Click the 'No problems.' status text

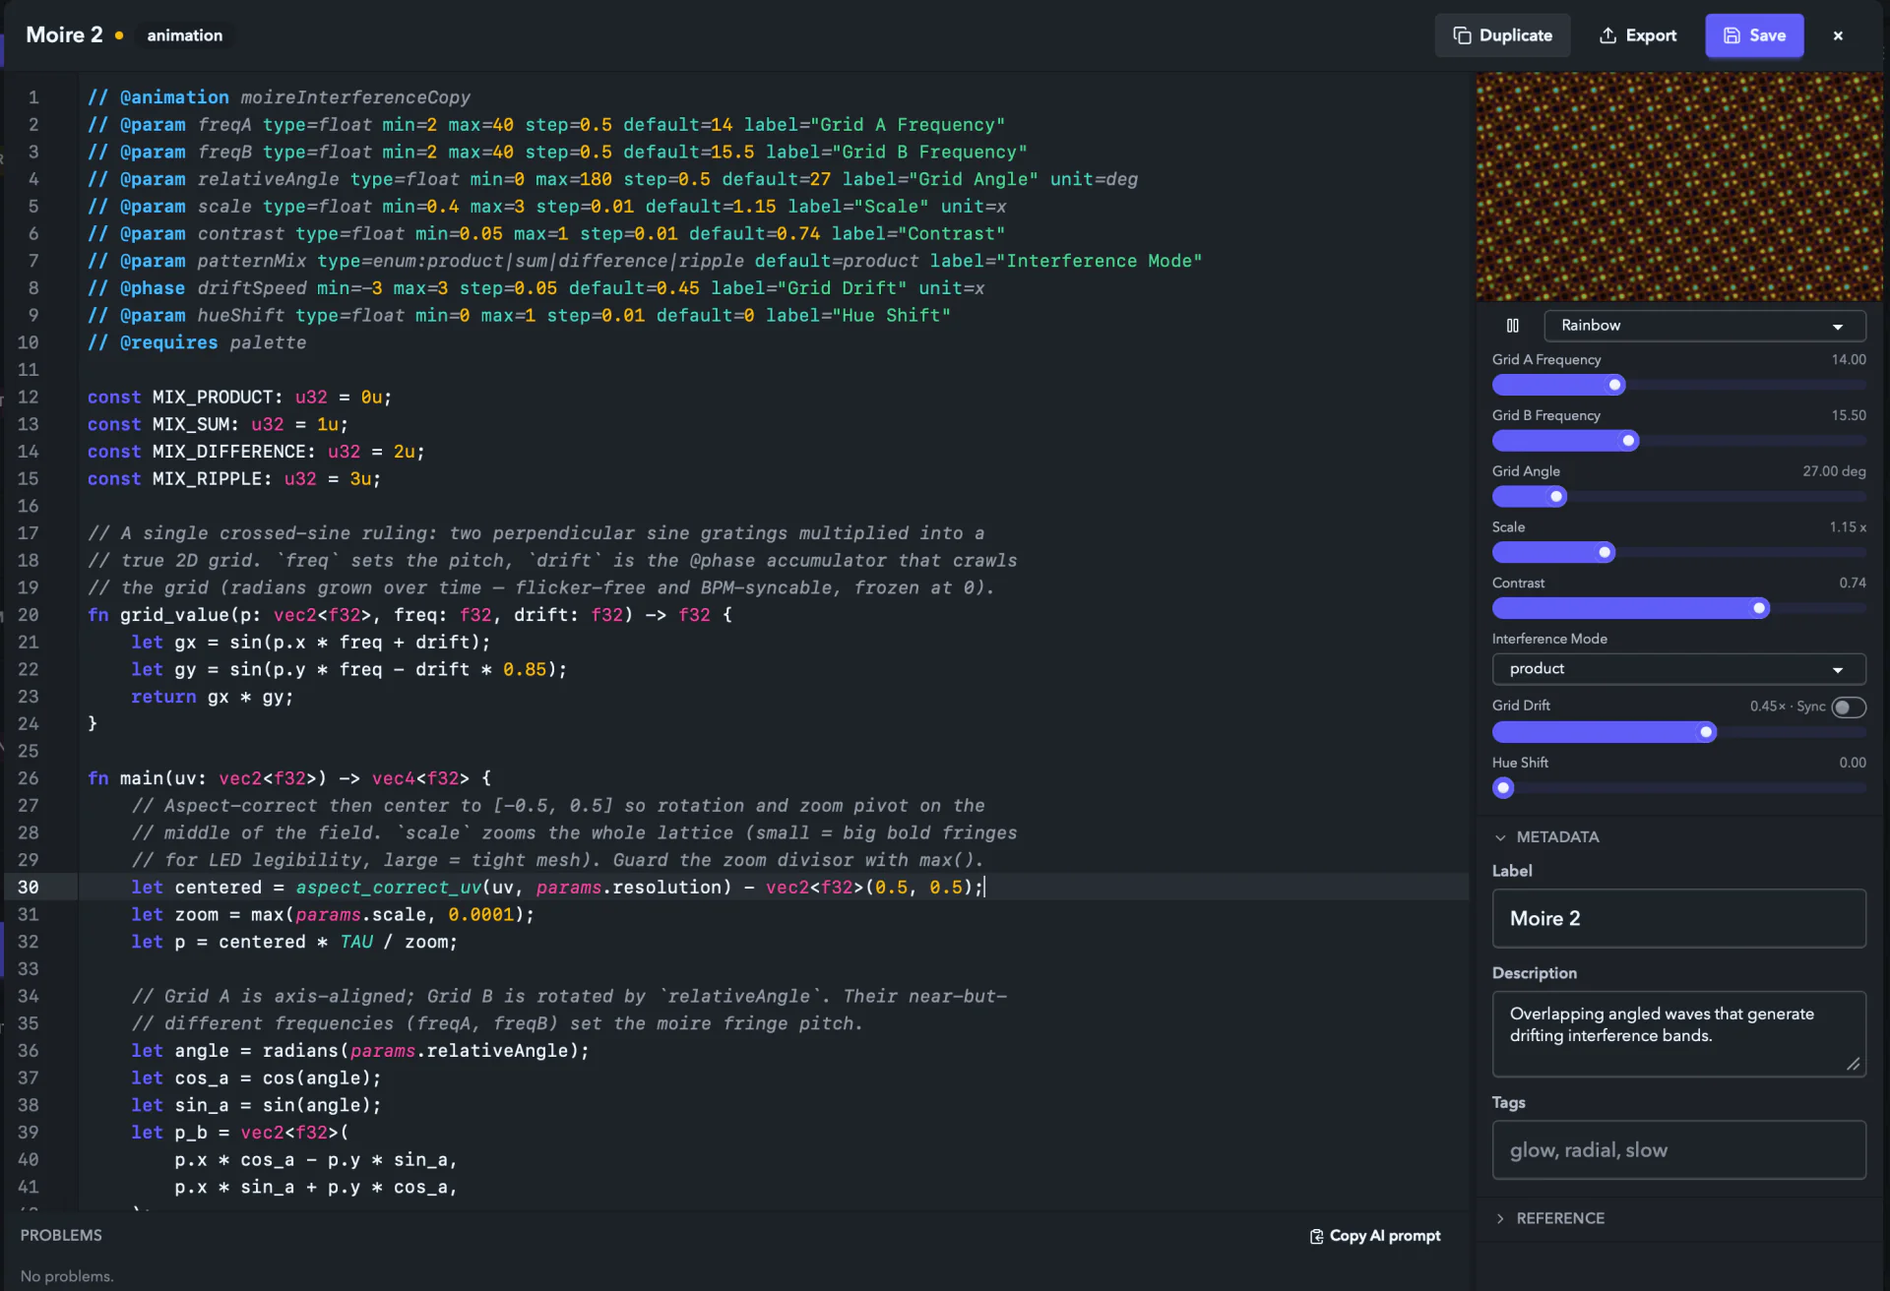[67, 1276]
